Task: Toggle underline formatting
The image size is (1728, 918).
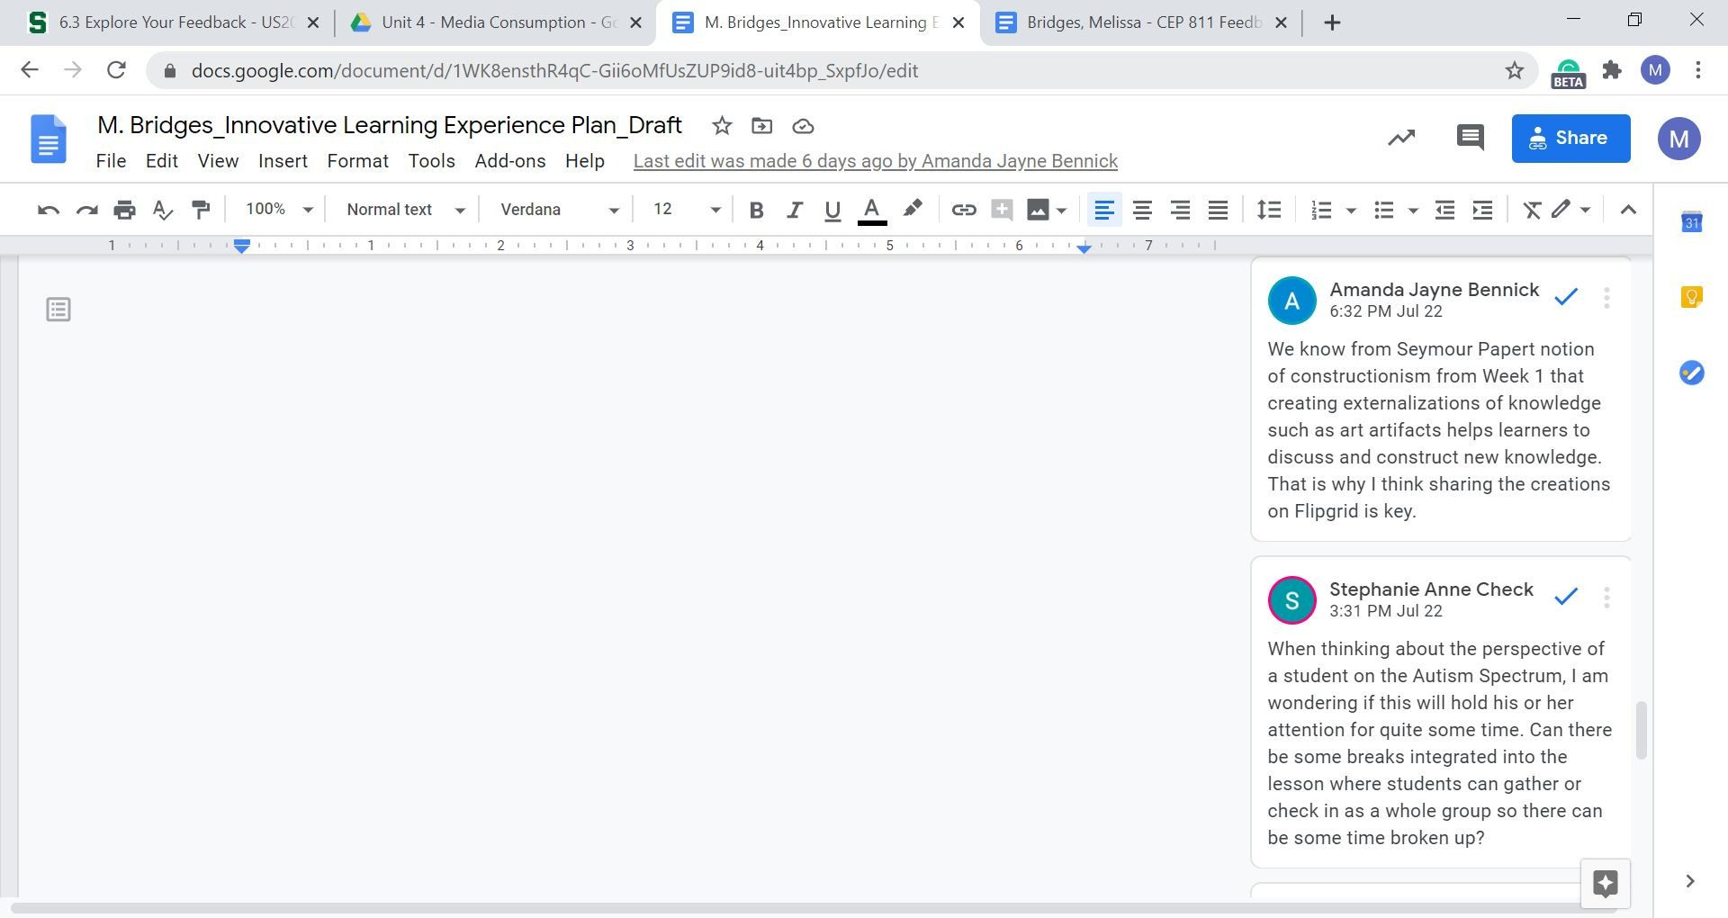Action: pyautogui.click(x=832, y=211)
